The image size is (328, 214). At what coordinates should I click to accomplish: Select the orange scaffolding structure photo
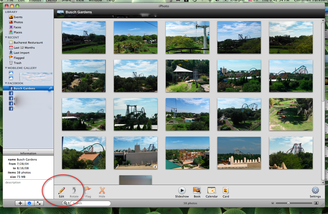(187, 153)
